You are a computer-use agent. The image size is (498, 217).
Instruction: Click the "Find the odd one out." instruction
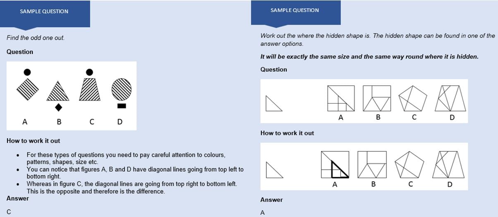click(36, 38)
